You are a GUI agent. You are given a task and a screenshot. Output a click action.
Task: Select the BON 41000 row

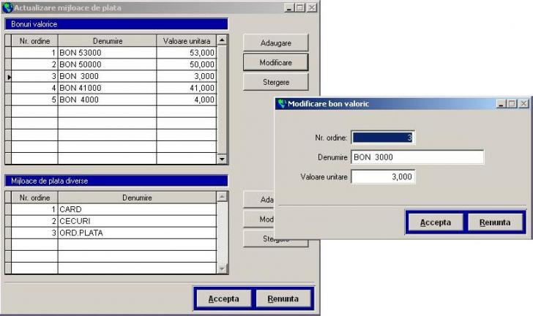[107, 88]
